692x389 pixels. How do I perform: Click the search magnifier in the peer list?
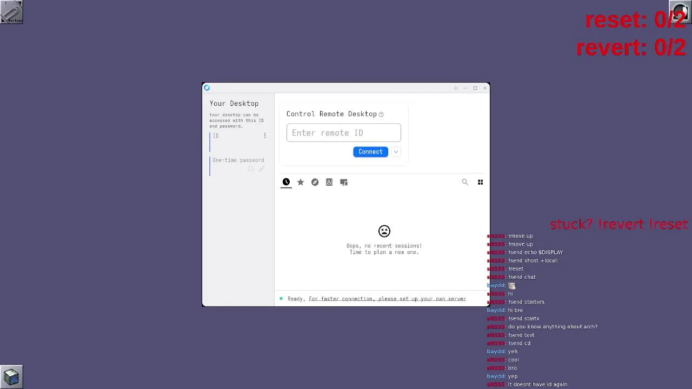(x=465, y=182)
